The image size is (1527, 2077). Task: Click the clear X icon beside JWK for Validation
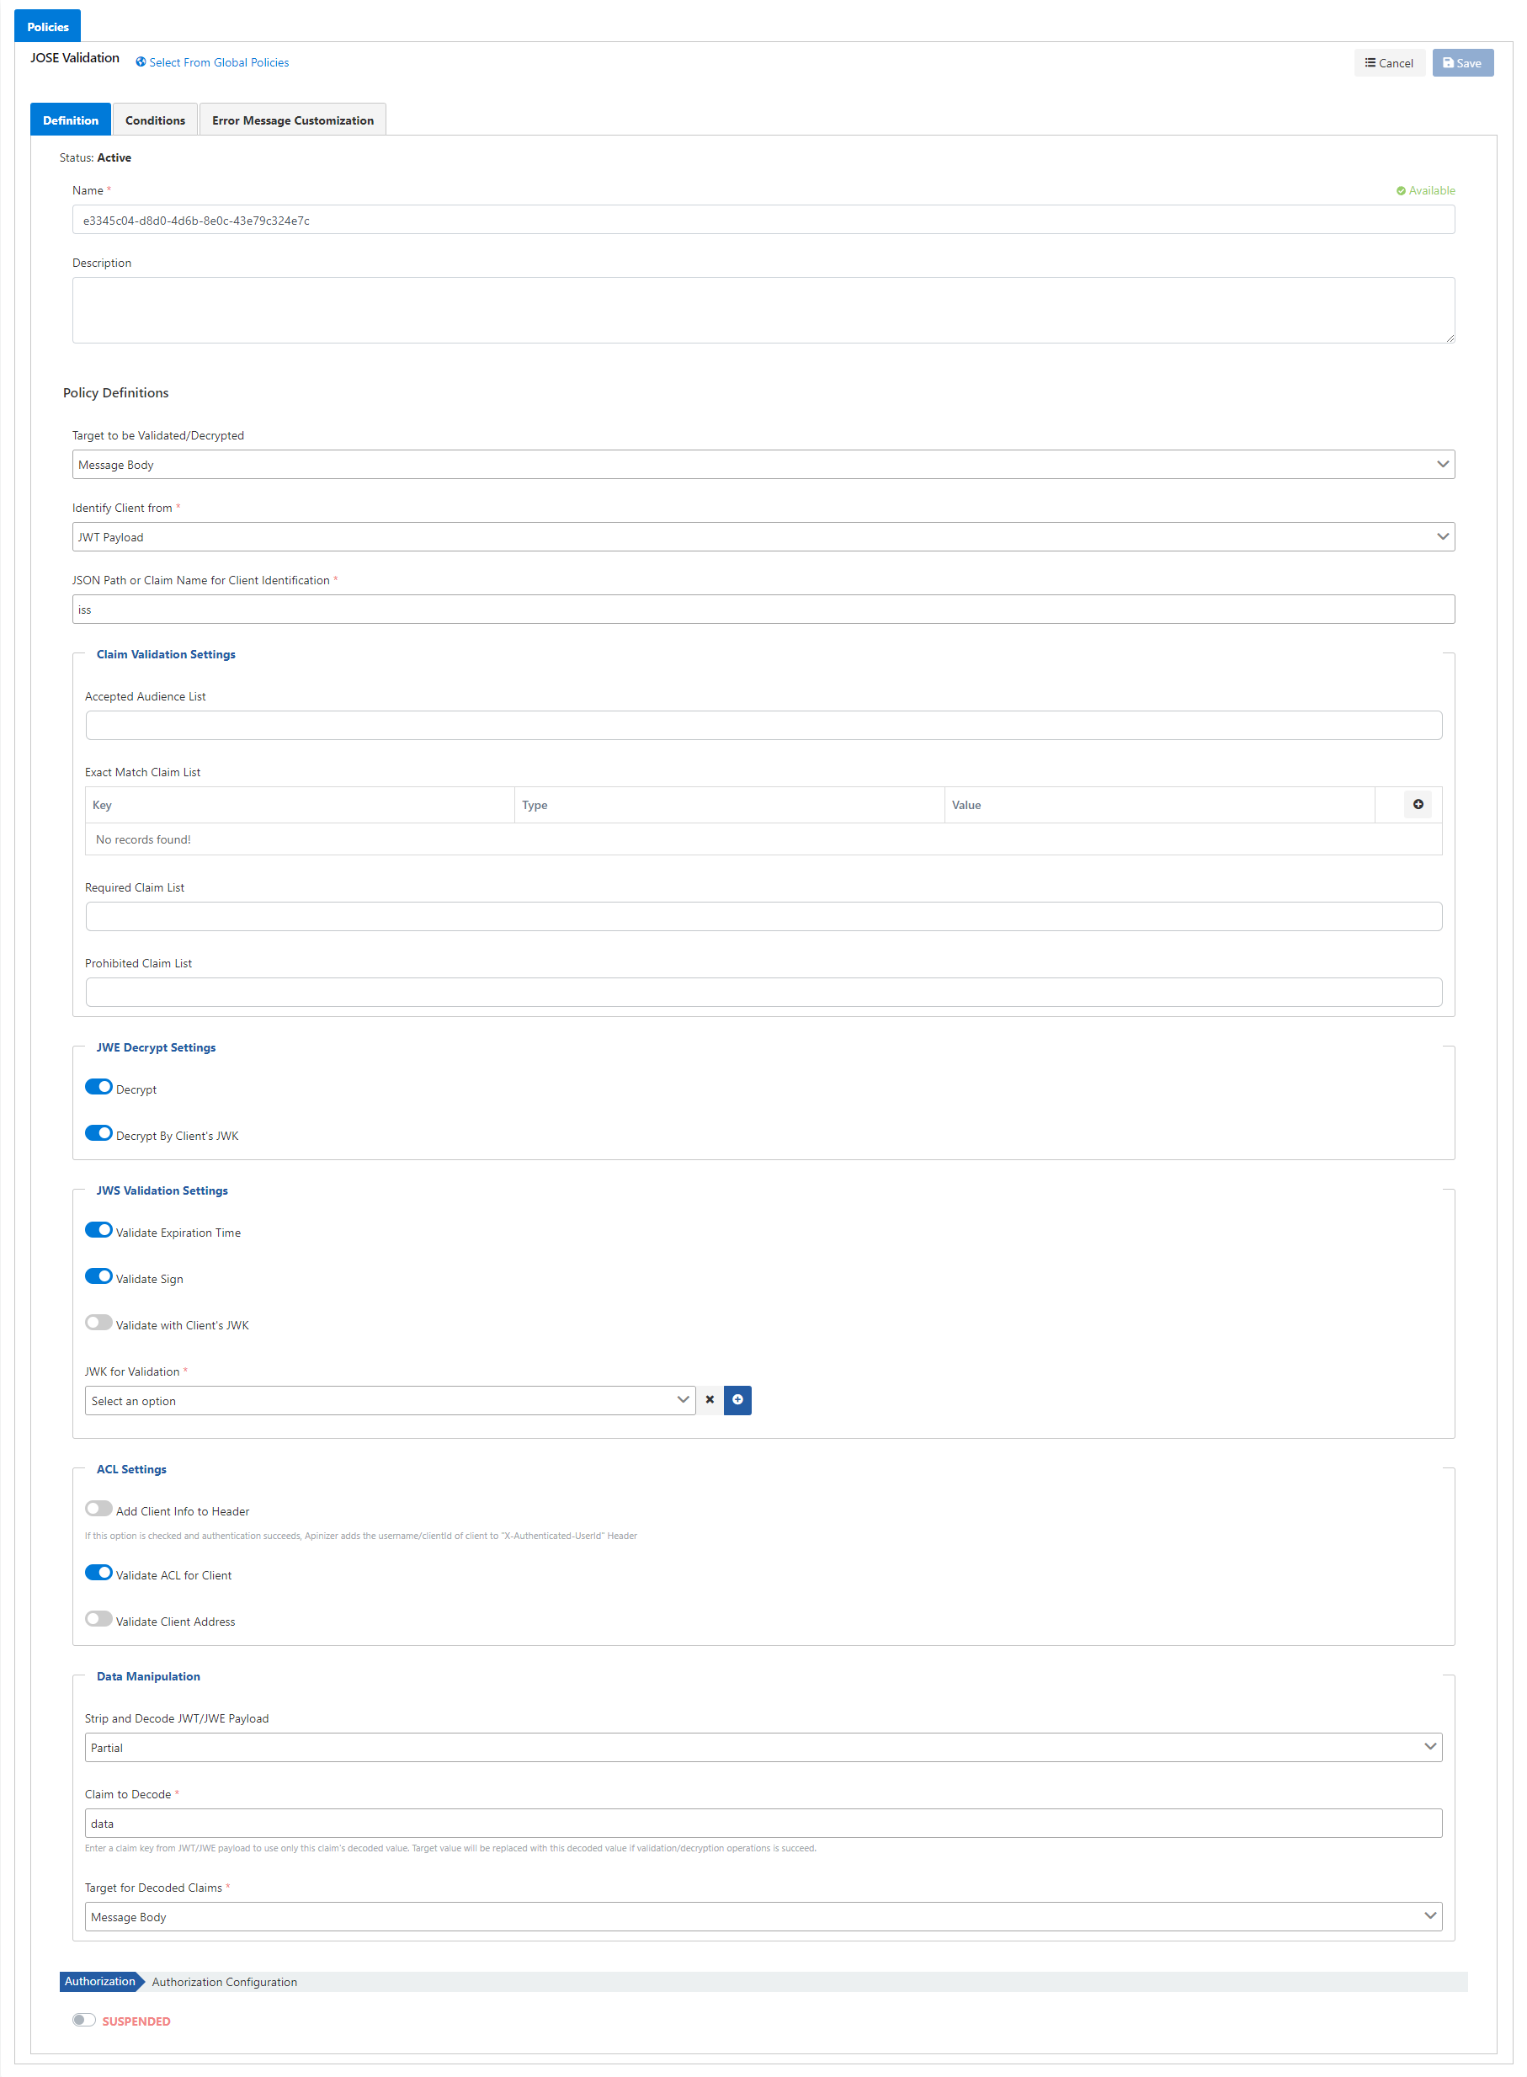[709, 1399]
